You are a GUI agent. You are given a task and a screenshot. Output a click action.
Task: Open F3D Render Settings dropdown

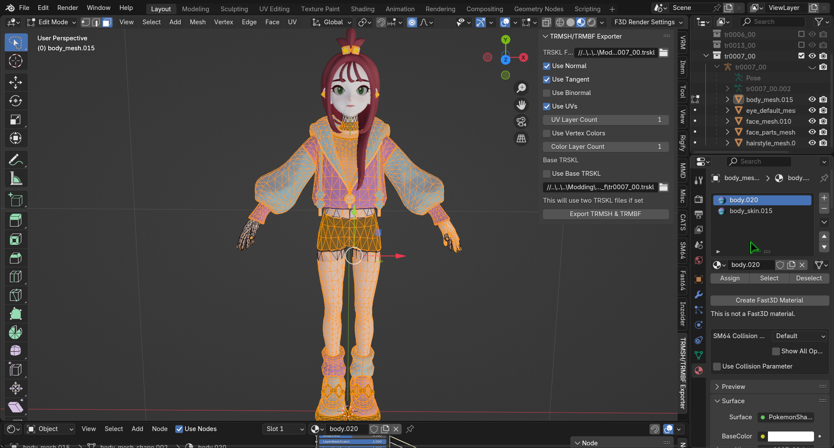pyautogui.click(x=648, y=22)
